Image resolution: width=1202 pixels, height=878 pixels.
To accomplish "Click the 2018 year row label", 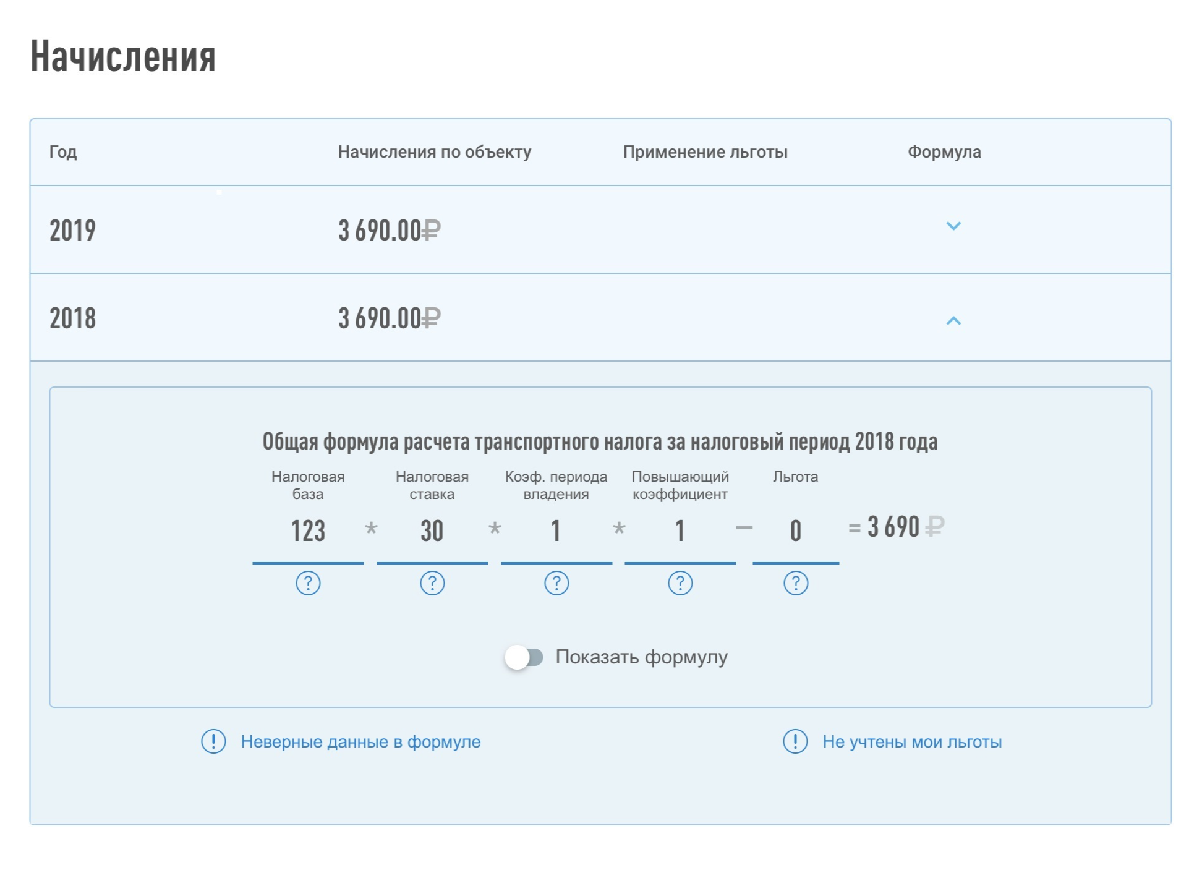I will pyautogui.click(x=73, y=318).
